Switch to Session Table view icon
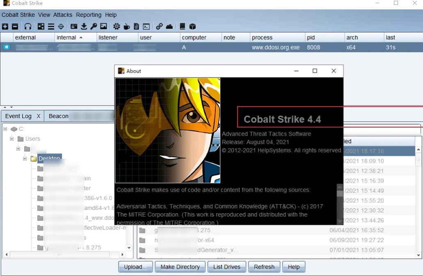The image size is (423, 276). point(51,26)
